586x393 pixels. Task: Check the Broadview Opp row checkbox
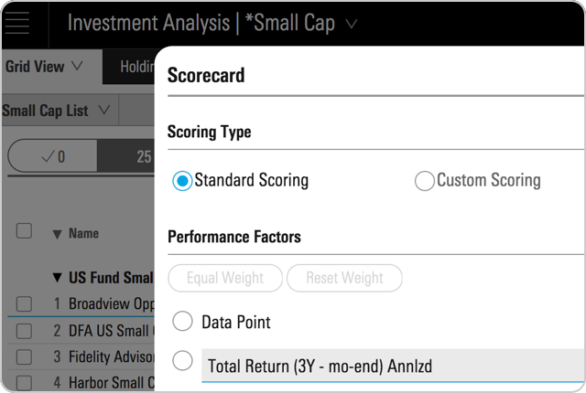(x=25, y=303)
